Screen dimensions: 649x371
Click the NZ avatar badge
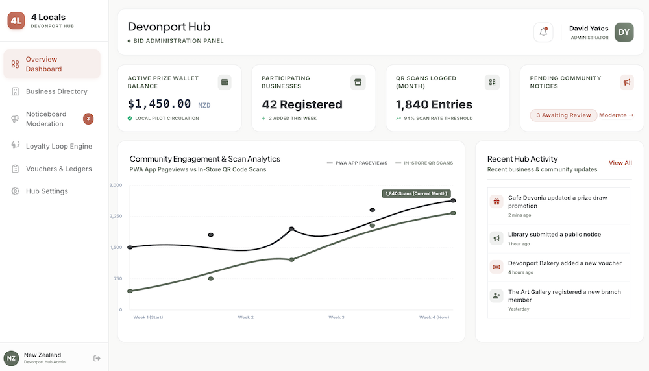[x=11, y=358]
